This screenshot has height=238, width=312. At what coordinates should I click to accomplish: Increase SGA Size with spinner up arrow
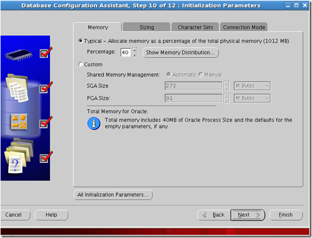pyautogui.click(x=226, y=83)
